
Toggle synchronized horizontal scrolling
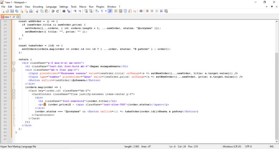click(91, 11)
